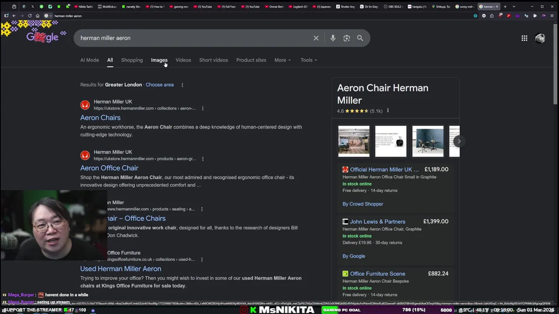Click By Crowd Shopper link
The height and width of the screenshot is (314, 559).
[362, 204]
